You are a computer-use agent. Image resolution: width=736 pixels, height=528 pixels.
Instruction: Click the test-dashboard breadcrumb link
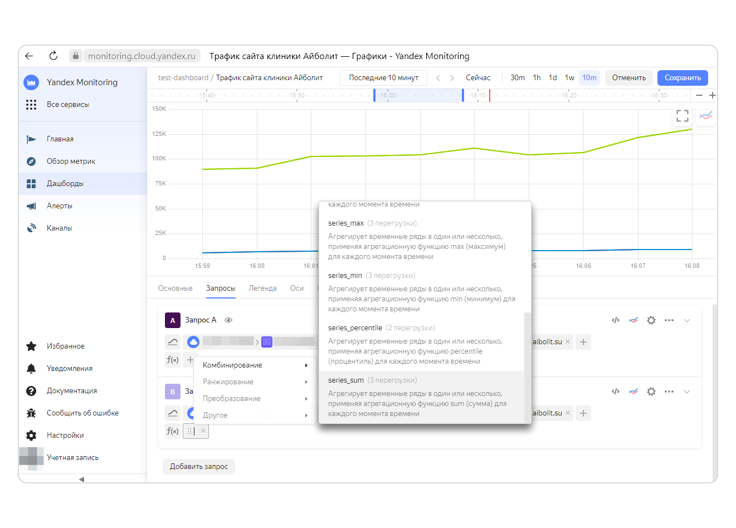183,78
